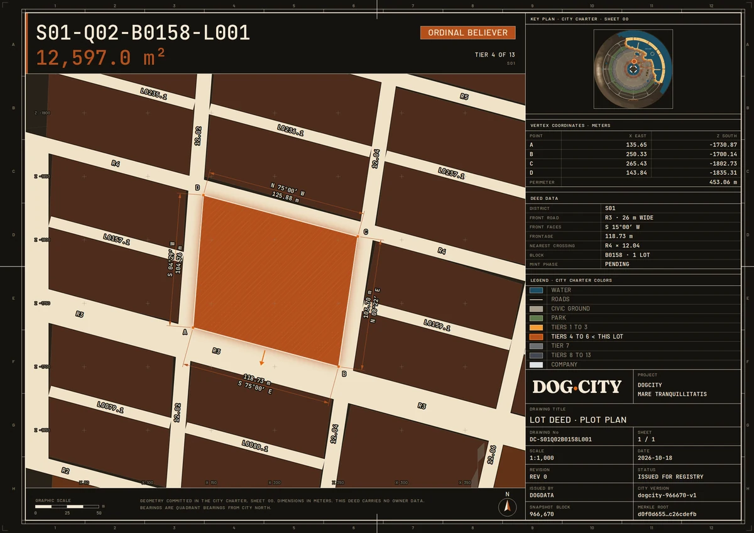Click issuer name DOGDATA
This screenshot has width=754, height=533.
(542, 495)
